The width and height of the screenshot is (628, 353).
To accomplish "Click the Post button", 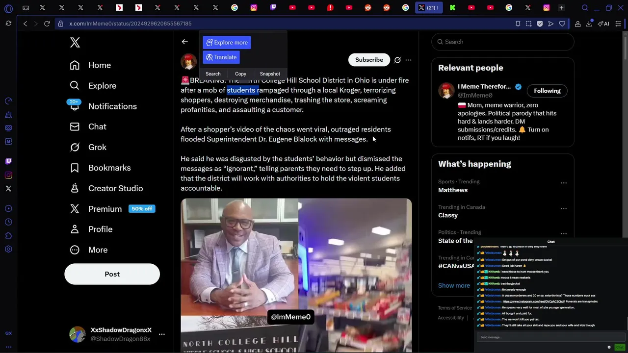I will point(112,274).
